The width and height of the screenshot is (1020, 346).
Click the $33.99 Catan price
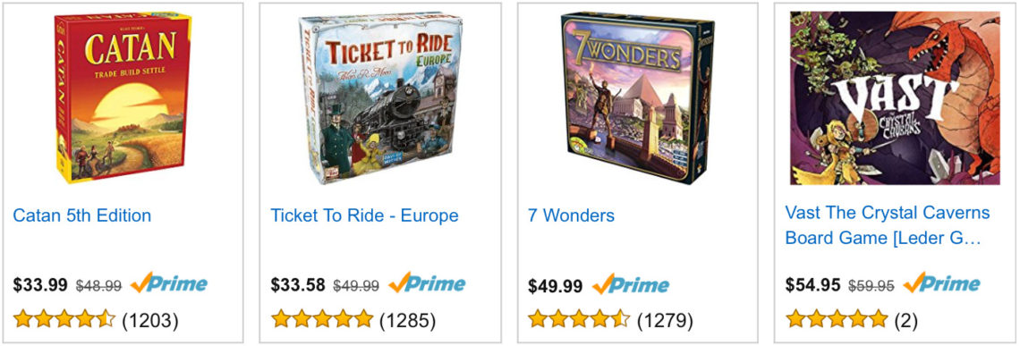click(x=40, y=285)
